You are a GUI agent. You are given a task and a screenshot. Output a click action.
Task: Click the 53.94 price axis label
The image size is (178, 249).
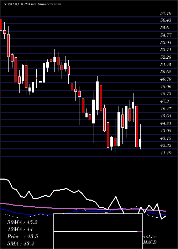(x=166, y=42)
